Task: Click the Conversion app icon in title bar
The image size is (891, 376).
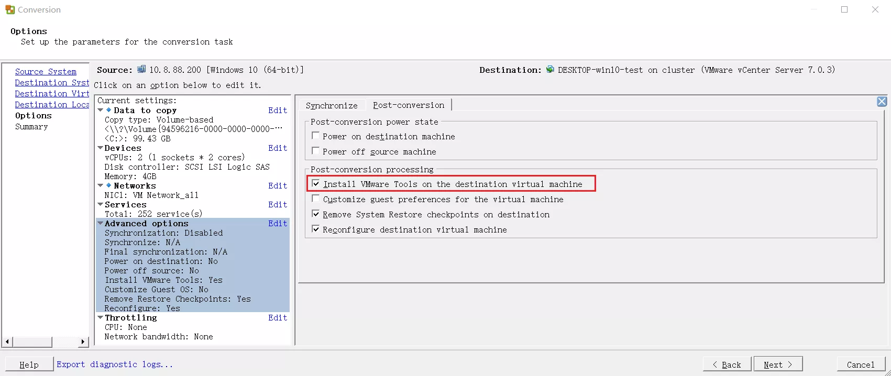Action: click(x=10, y=9)
